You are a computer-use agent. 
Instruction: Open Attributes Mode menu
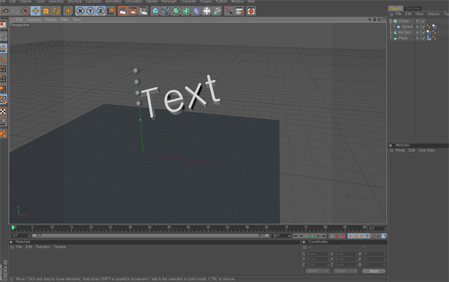(x=400, y=150)
